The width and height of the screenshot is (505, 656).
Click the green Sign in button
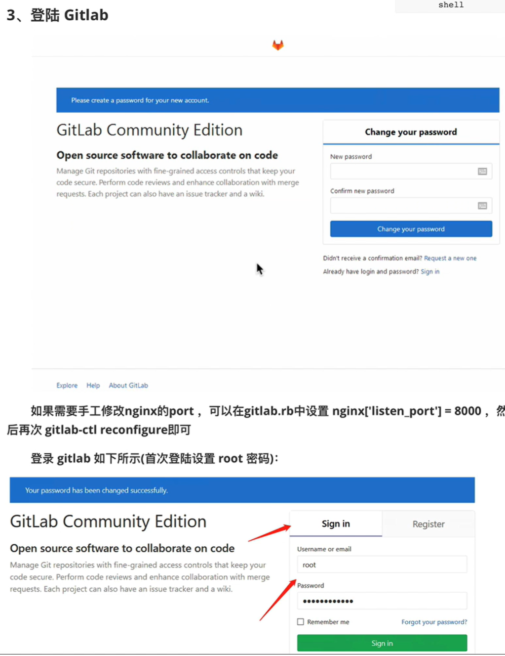point(382,643)
